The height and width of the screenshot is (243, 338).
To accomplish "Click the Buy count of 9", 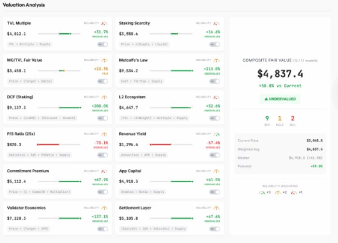I will pos(267,119).
